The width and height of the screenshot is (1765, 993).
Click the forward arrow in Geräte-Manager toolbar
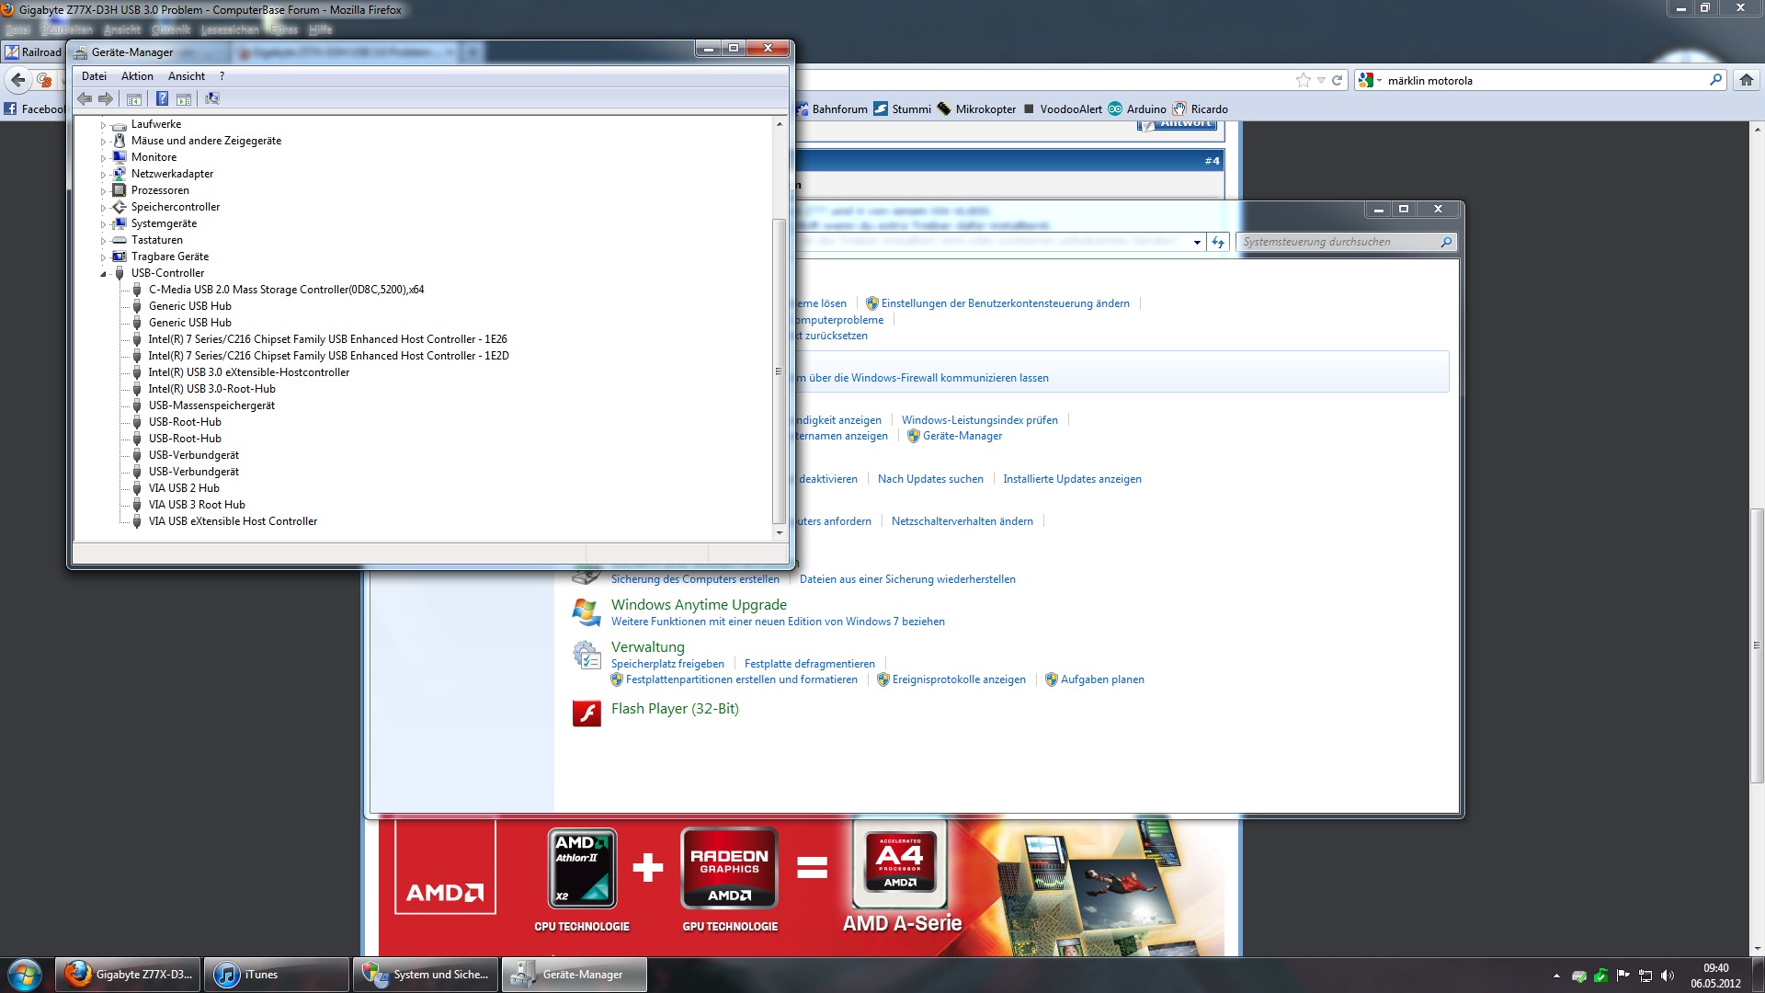point(106,98)
